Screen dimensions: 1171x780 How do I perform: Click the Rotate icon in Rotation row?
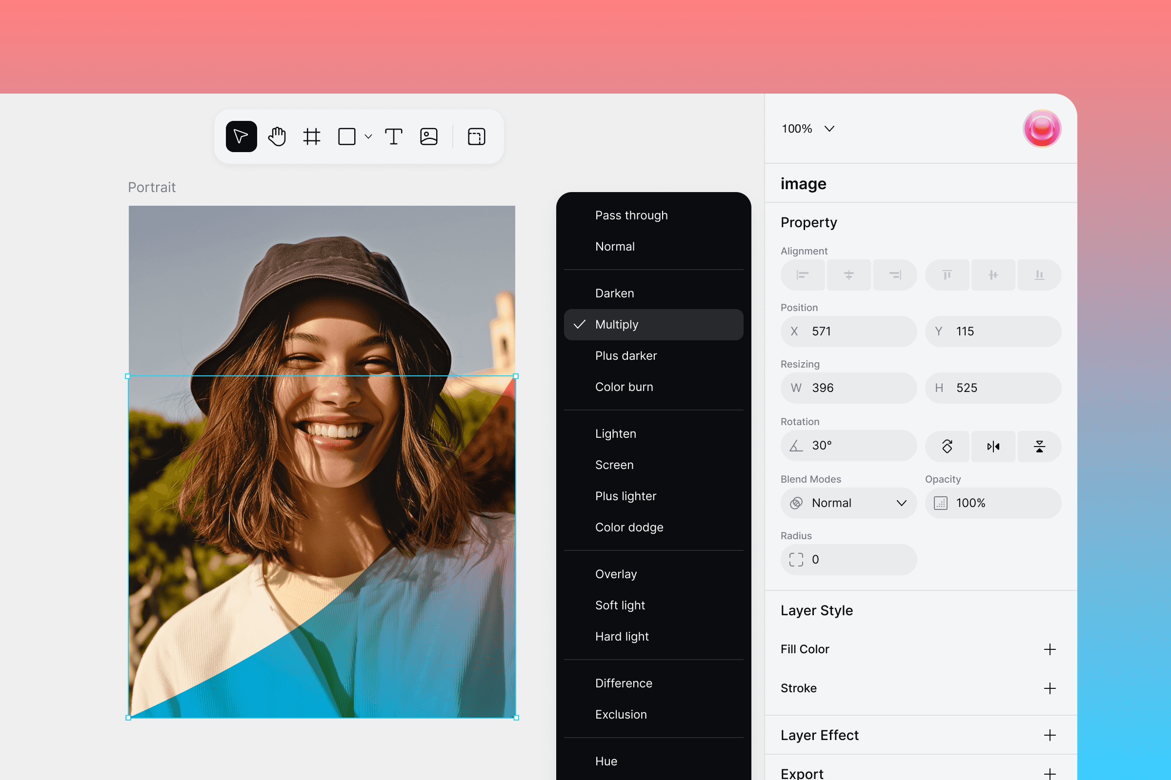(x=948, y=446)
